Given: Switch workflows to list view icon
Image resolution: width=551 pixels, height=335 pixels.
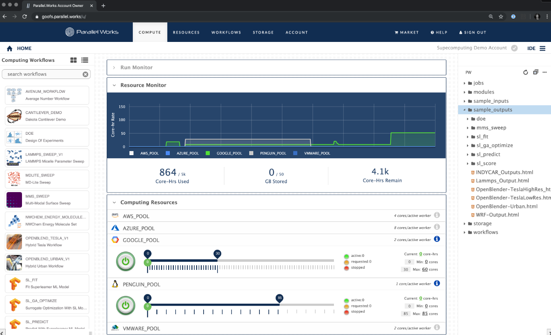Looking at the screenshot, I should click(x=85, y=60).
